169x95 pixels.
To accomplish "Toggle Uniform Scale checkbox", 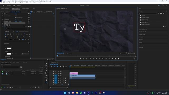I will (x=15, y=18).
